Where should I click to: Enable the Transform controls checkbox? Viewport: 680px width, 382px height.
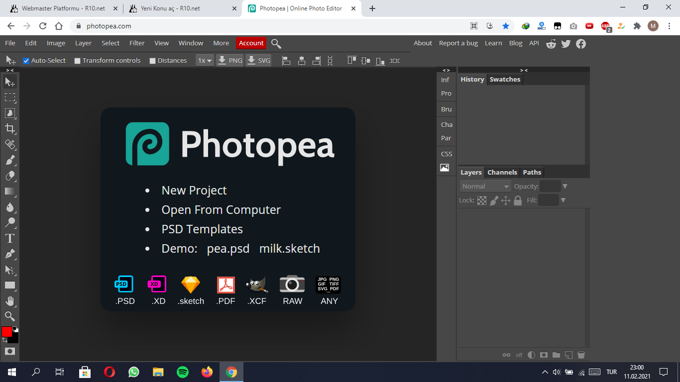[77, 61]
